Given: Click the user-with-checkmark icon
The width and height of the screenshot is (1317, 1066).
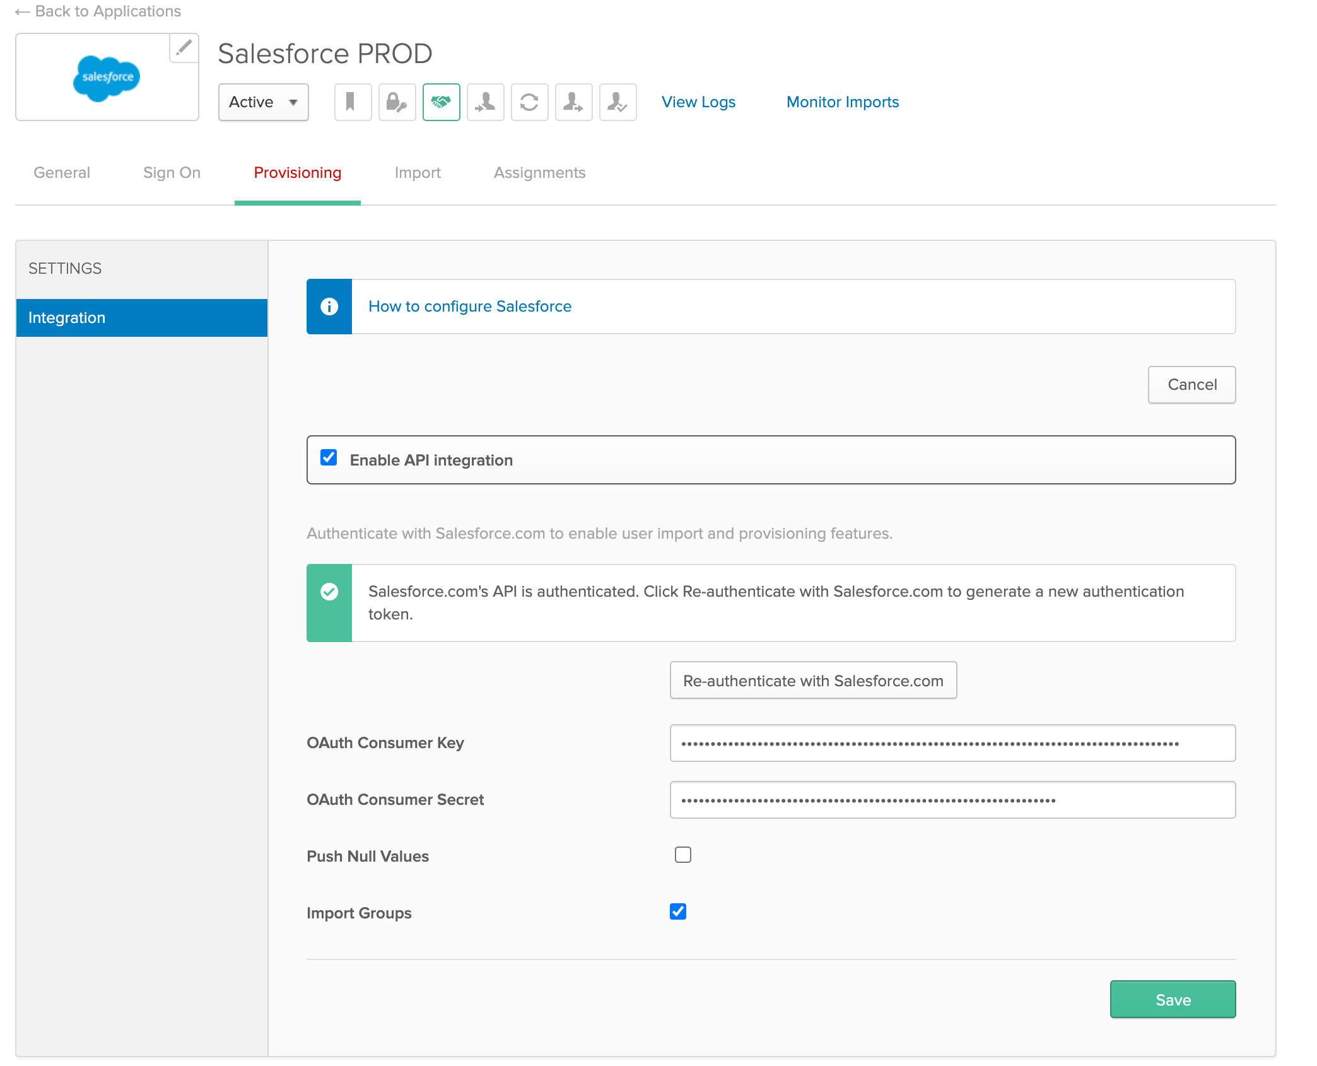Looking at the screenshot, I should [x=618, y=102].
